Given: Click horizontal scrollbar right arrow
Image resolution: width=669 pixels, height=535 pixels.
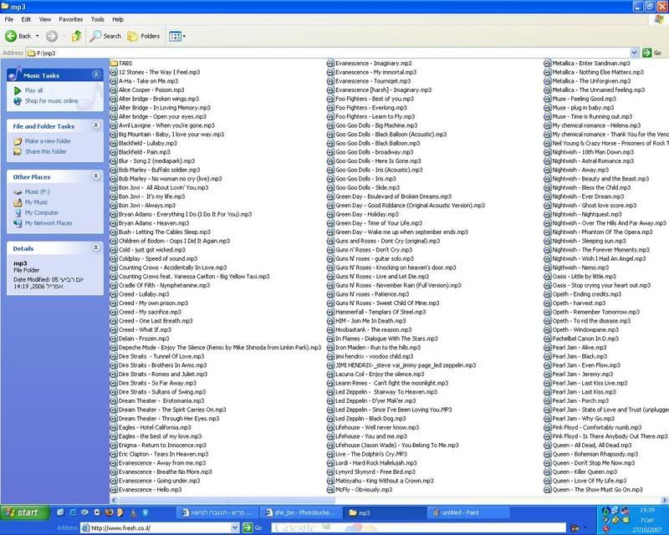Looking at the screenshot, I should point(665,500).
